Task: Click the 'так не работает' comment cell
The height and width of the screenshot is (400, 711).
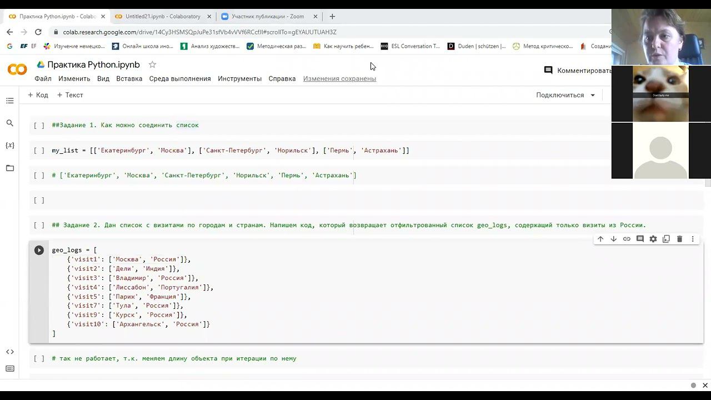Action: click(x=367, y=358)
